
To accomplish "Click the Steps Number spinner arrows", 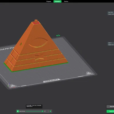I will 48,111.
